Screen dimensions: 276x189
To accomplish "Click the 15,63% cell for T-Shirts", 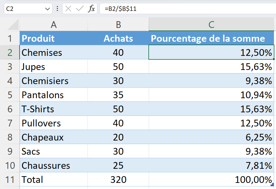I will tap(211, 109).
